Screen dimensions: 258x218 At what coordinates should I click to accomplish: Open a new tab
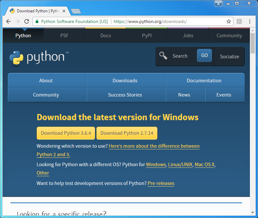tap(76, 11)
